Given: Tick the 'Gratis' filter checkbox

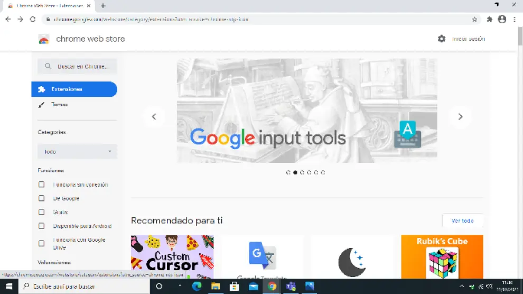Looking at the screenshot, I should coord(41,212).
